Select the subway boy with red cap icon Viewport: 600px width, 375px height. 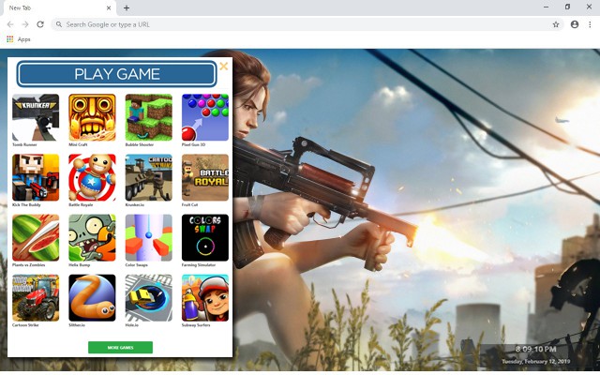point(205,298)
